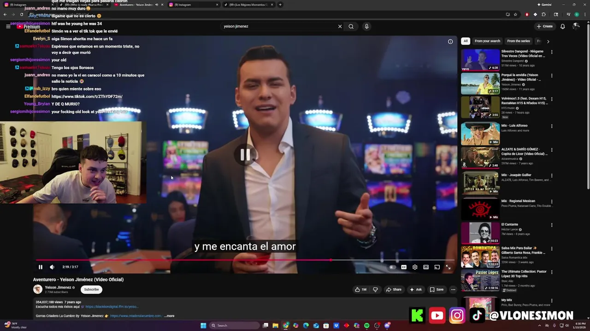Open Create button in YouTube header

click(x=545, y=26)
